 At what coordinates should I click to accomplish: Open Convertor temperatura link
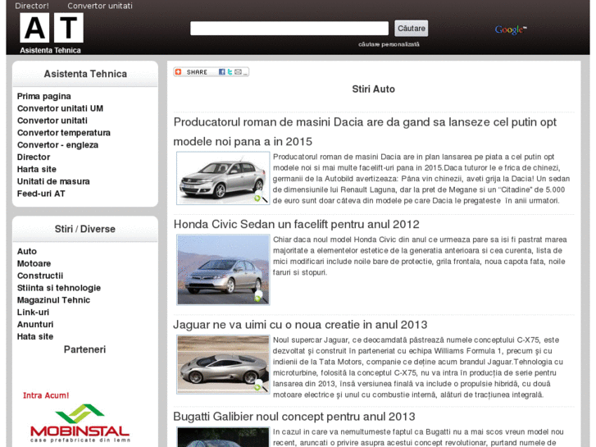coord(64,133)
